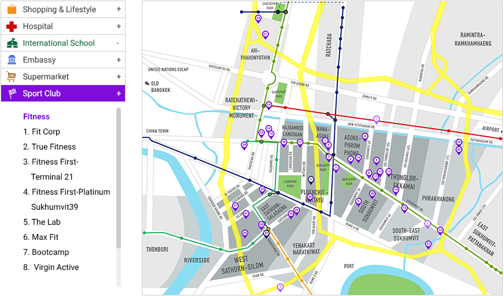Expand the Hospital section plus sign
Screen dimensions: 504x296
118,26
